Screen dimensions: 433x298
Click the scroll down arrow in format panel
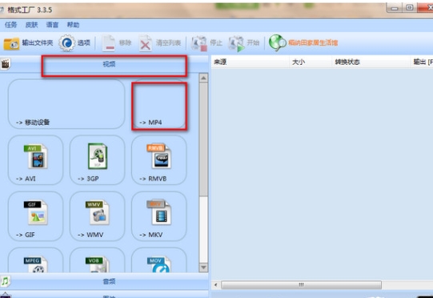tap(203, 268)
